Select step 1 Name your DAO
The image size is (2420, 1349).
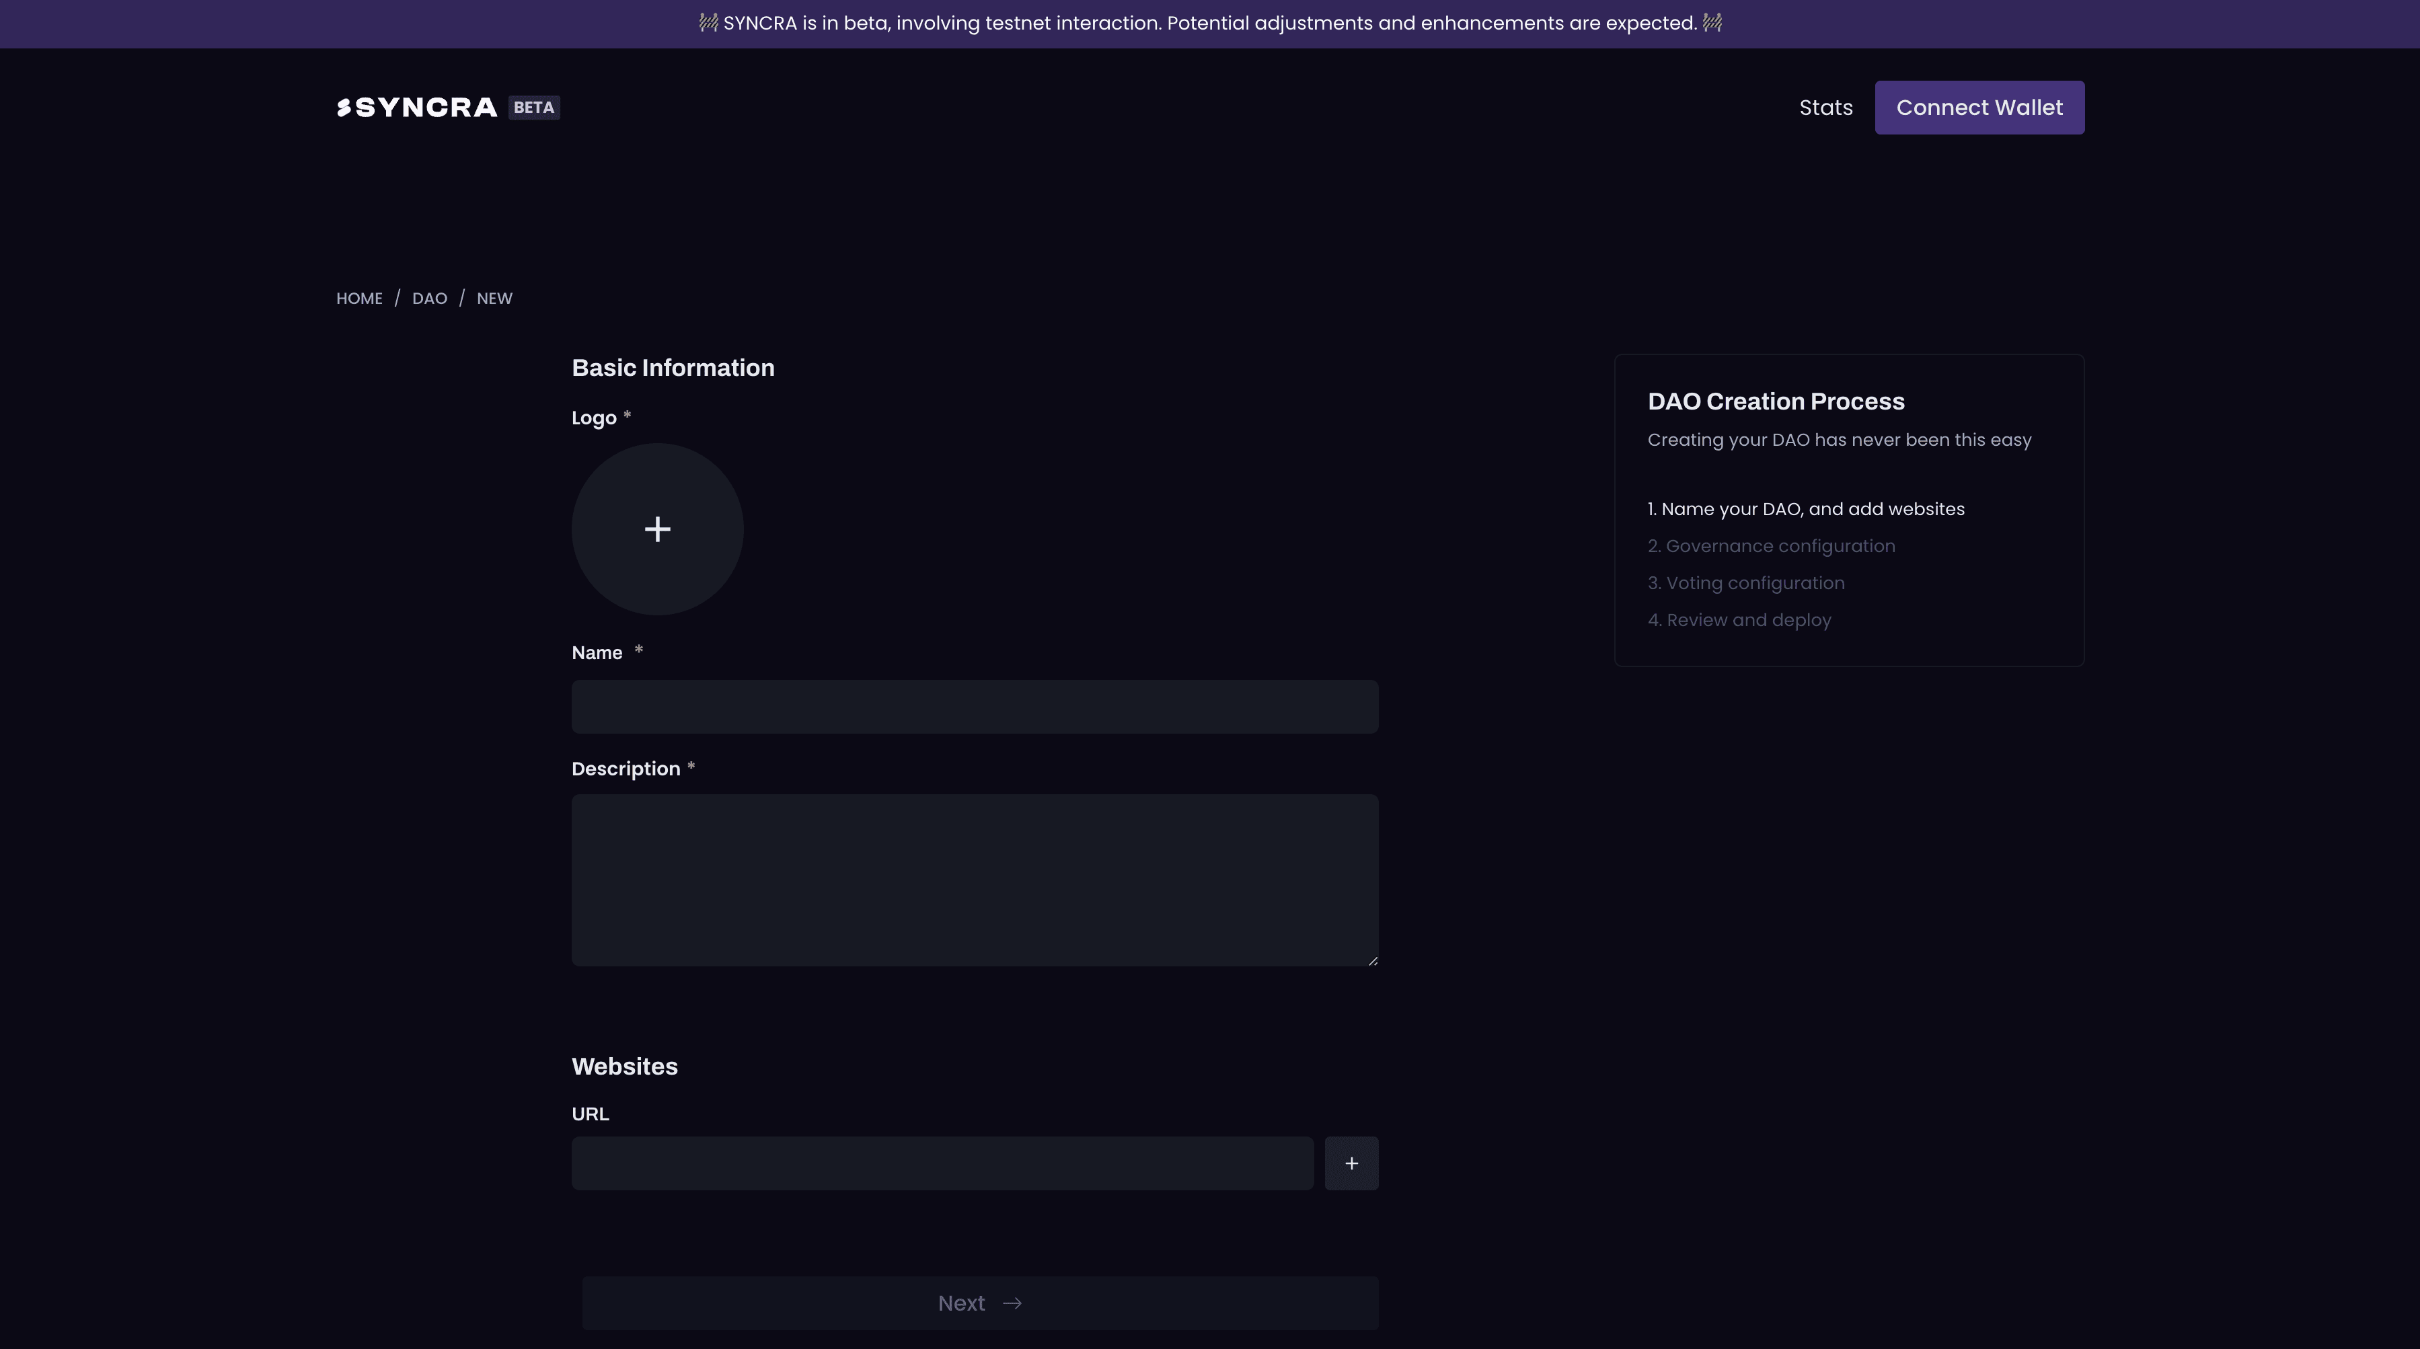[1806, 509]
